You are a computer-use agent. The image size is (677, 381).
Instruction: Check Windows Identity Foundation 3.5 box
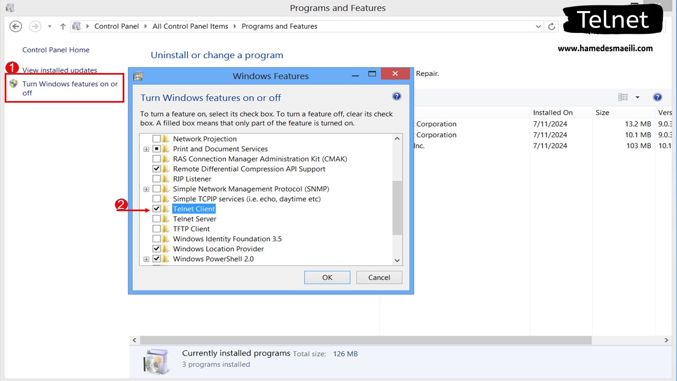(157, 239)
